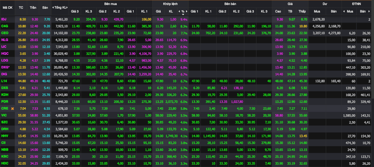The height and width of the screenshot is (167, 374).
Task: Click C4G surplus buy 4,256,80
Action: [x=319, y=26]
